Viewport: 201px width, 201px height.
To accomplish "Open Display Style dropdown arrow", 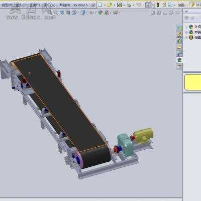I will tap(87, 13).
